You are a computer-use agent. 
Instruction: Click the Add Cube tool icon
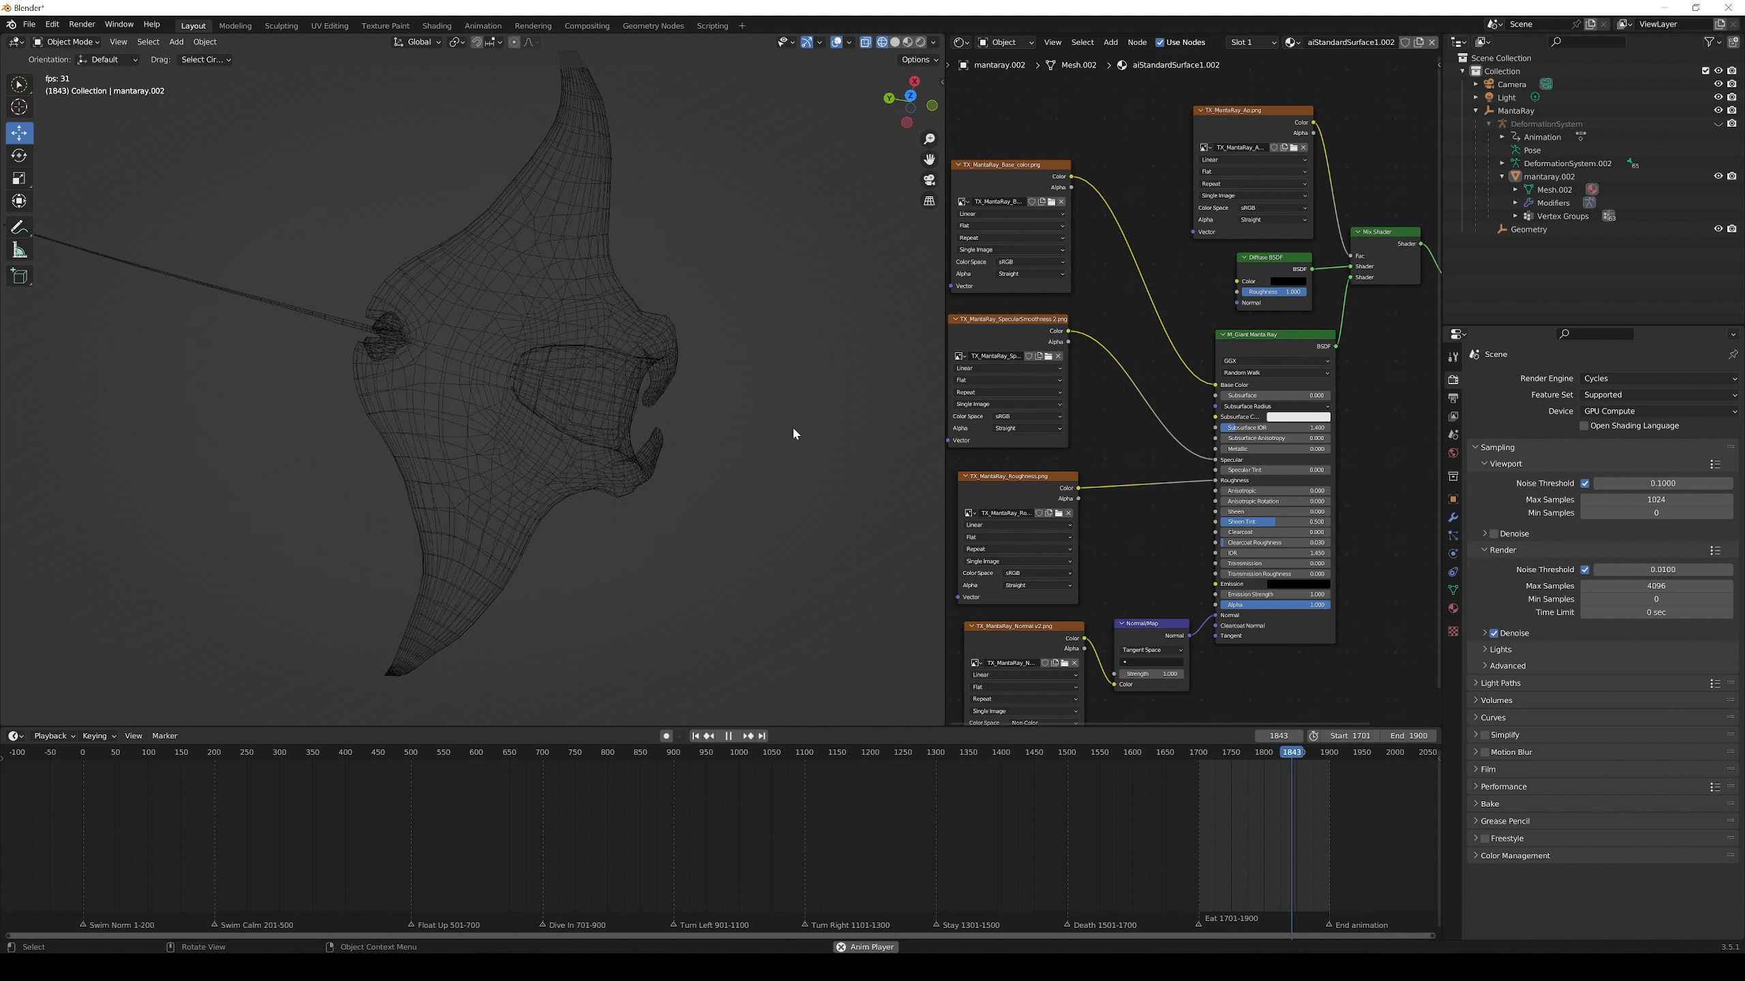point(19,276)
